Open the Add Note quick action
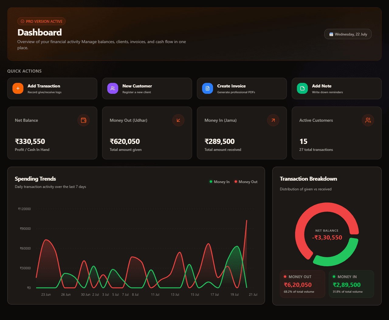 tap(337, 88)
